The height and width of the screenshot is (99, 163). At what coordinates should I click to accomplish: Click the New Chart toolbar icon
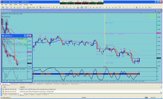click(3, 7)
